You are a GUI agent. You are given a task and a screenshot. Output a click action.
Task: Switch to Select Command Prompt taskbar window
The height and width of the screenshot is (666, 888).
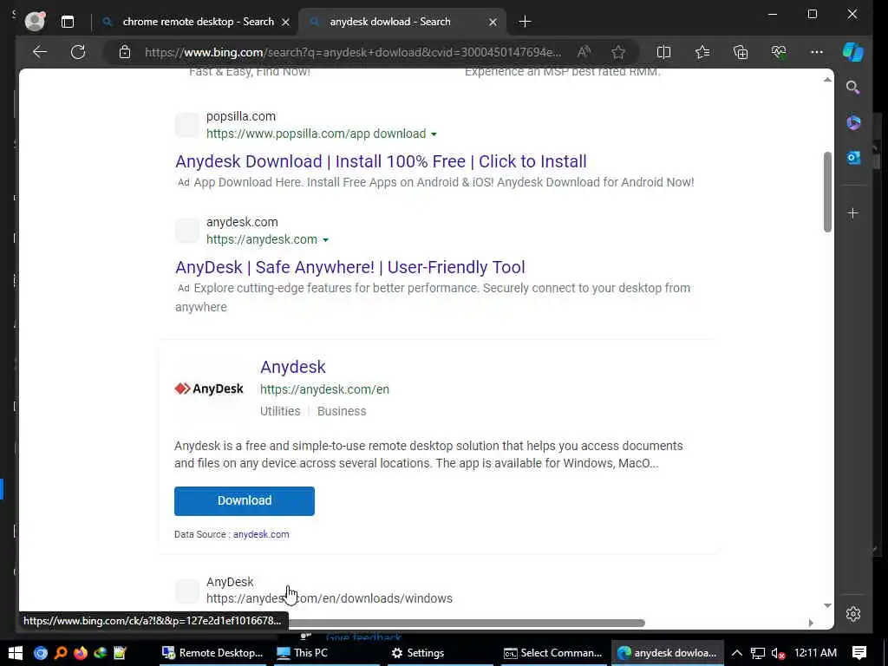552,653
